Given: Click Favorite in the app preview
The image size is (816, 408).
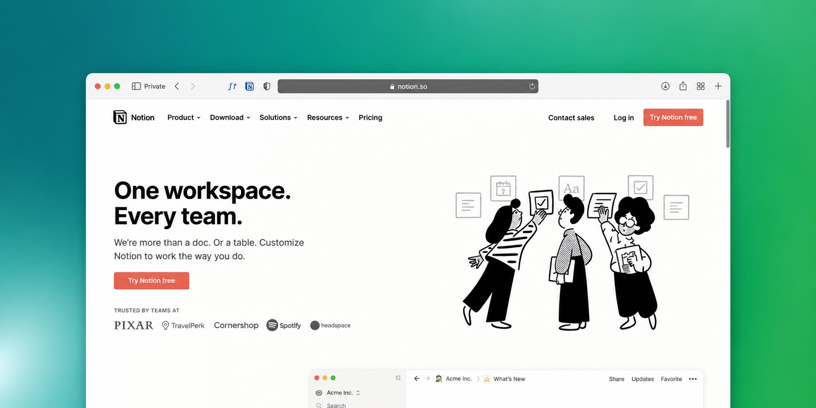Looking at the screenshot, I should click(671, 379).
